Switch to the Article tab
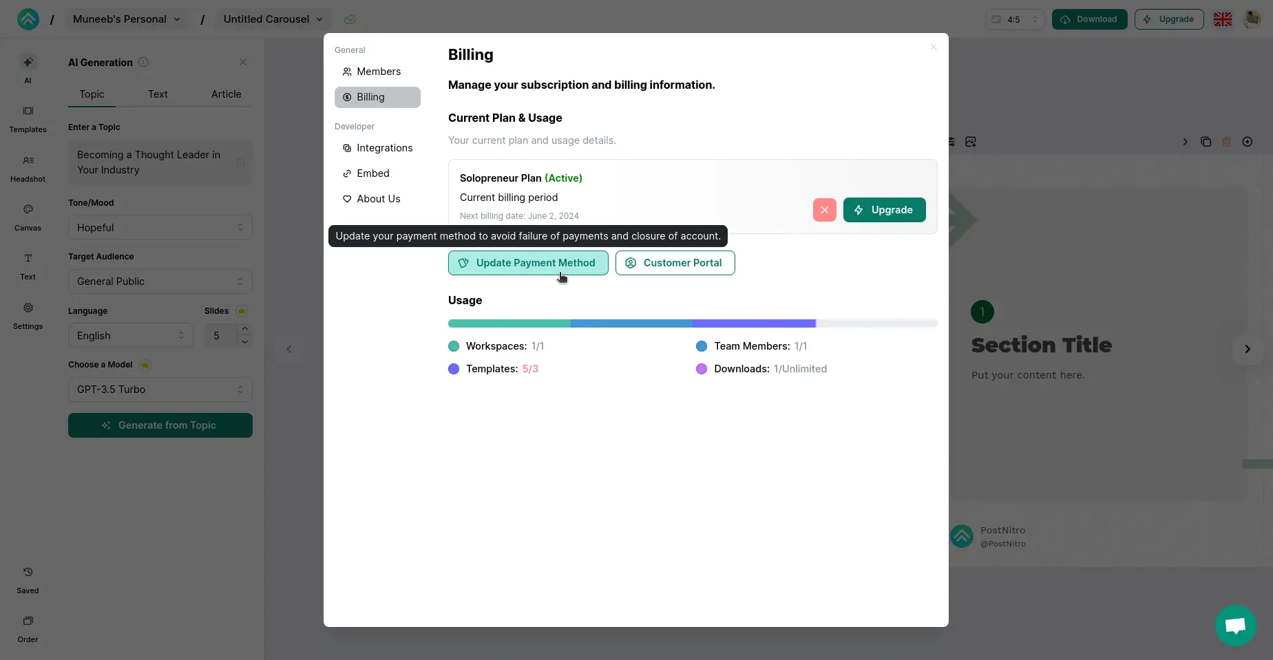 227,94
